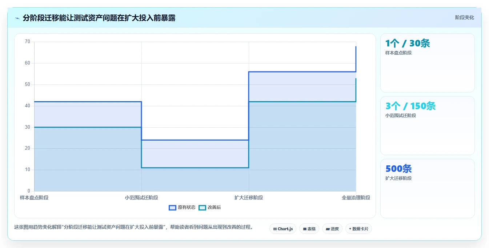Select the 数据卡片 tag
This screenshot has height=248, width=489.
tap(358, 229)
